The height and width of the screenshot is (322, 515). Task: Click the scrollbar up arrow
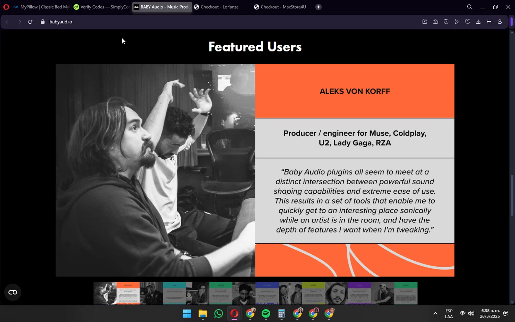(512, 33)
